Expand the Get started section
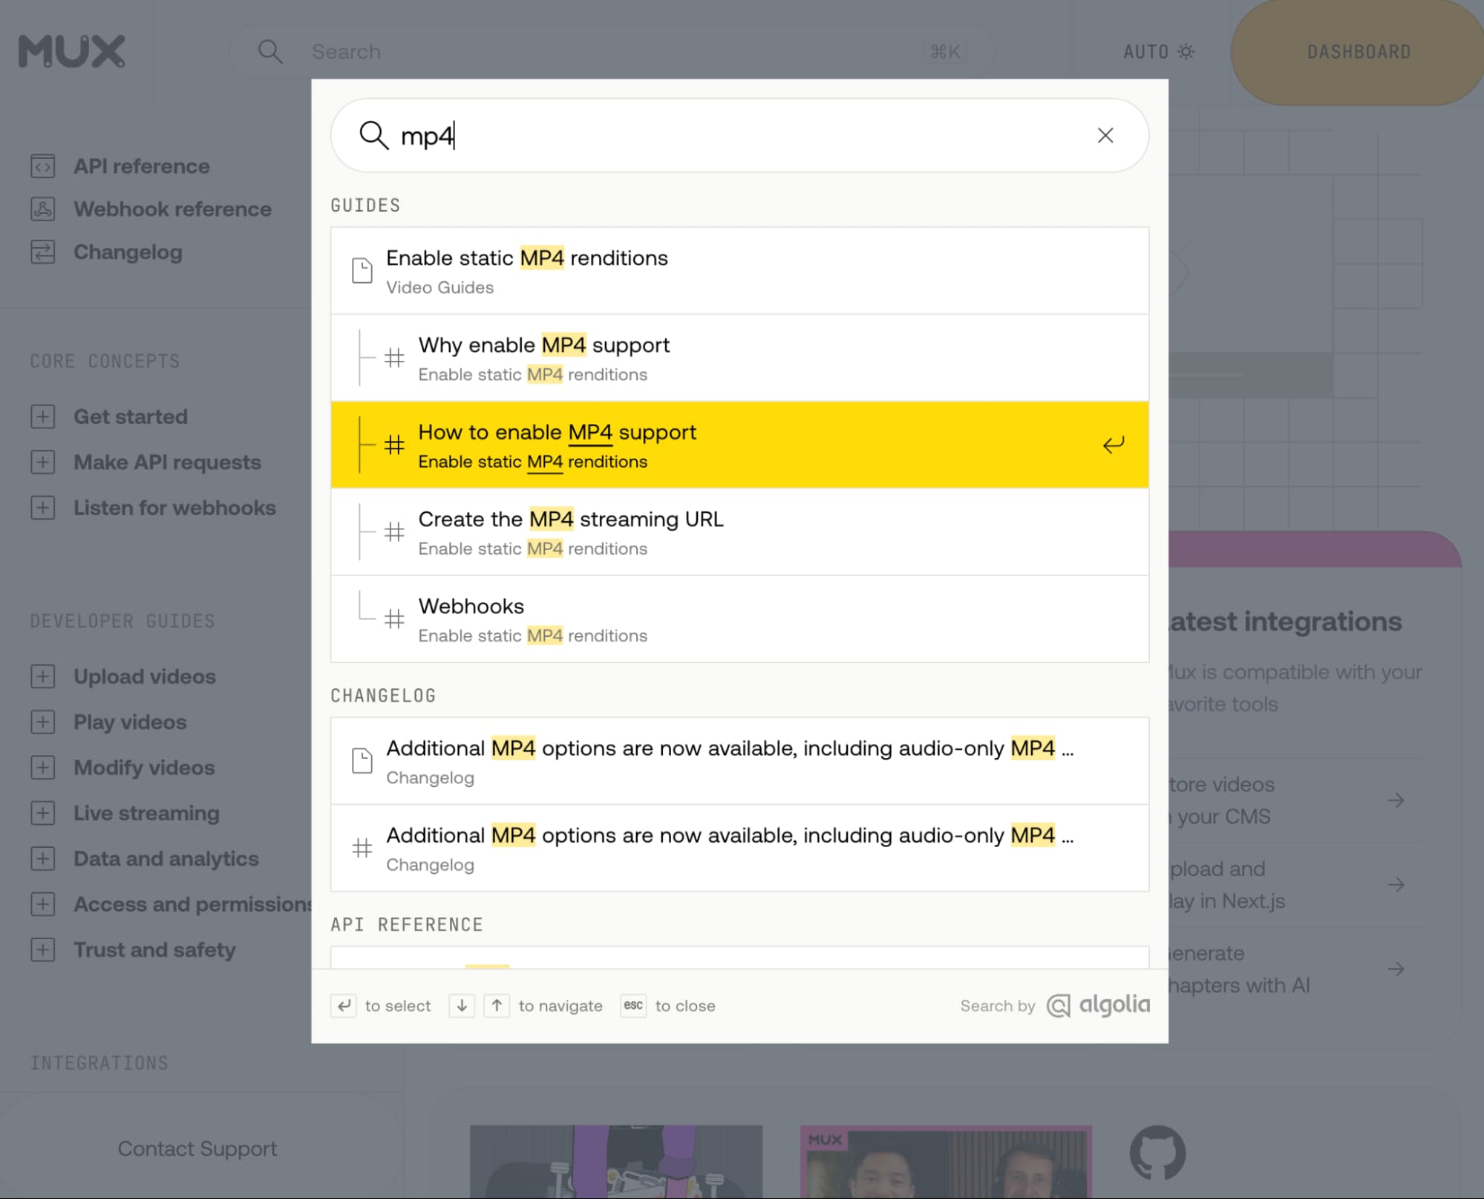Screen dimensions: 1484x1199 point(43,416)
